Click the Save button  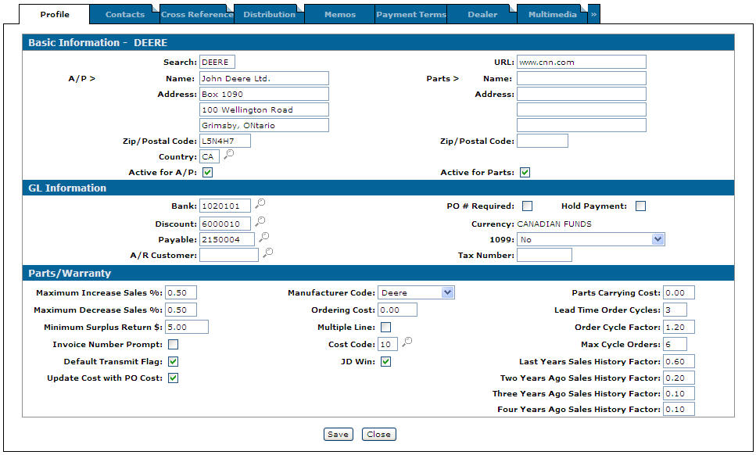pyautogui.click(x=338, y=434)
